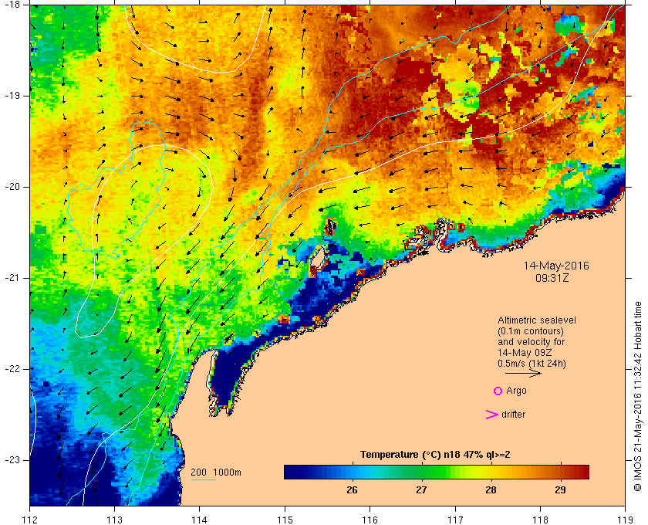Click the magenta drifter arrow legend symbol
The height and width of the screenshot is (525, 648).
click(x=492, y=415)
